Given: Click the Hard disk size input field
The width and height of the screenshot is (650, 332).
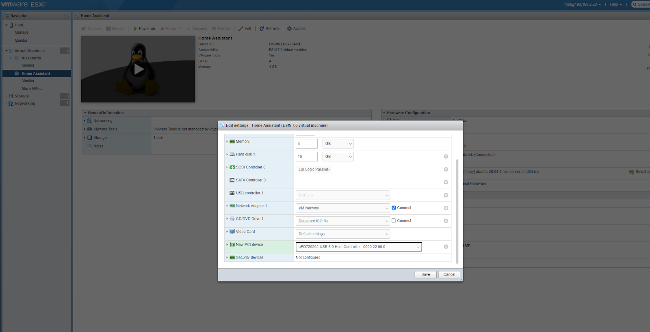Looking at the screenshot, I should [306, 157].
